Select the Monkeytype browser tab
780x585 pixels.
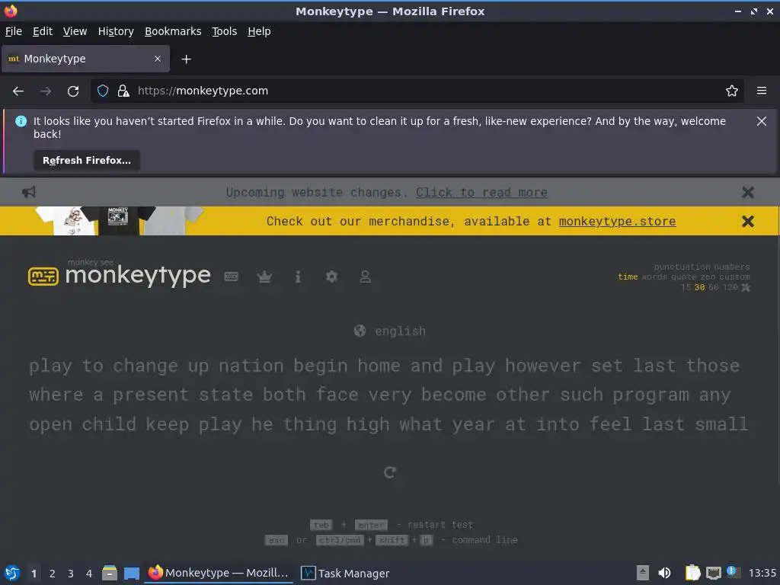[x=85, y=59]
